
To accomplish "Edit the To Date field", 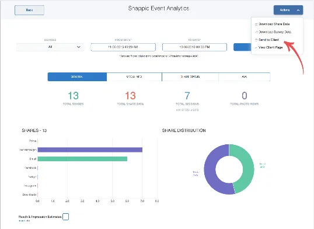I will click(194, 47).
